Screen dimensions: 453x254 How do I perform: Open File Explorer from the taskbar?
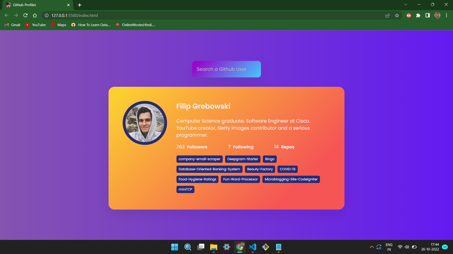pos(214,247)
